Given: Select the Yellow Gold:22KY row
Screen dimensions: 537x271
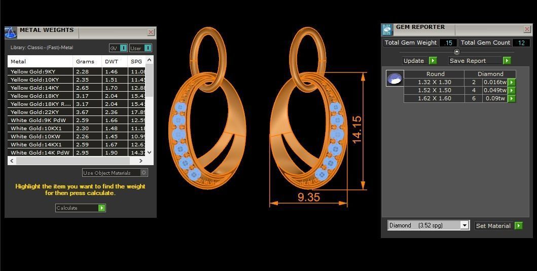Looking at the screenshot, I should (77, 112).
